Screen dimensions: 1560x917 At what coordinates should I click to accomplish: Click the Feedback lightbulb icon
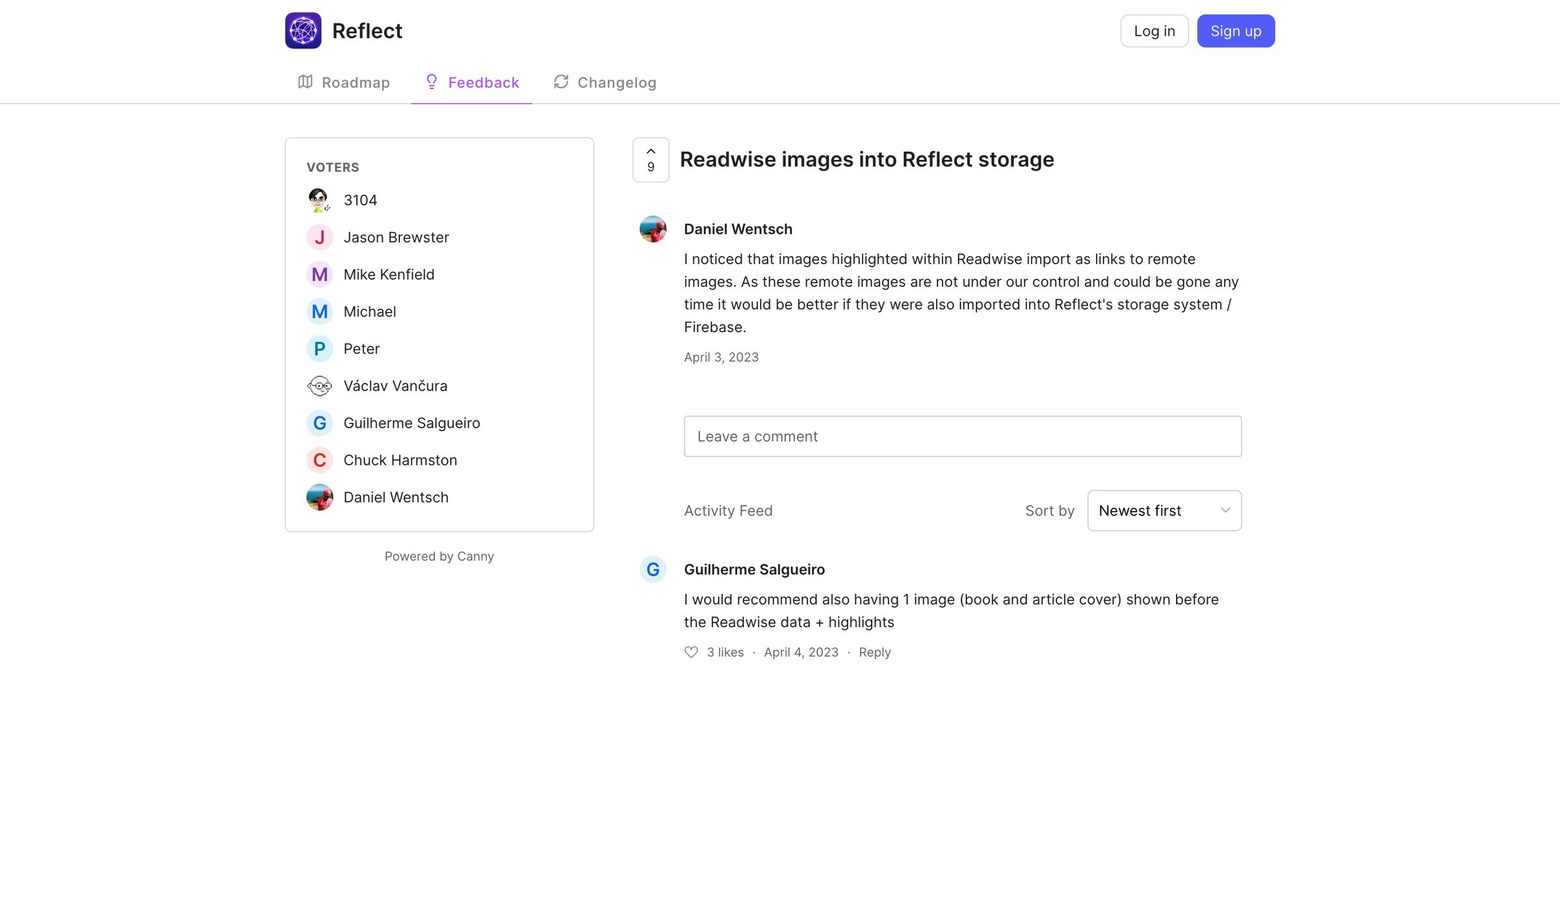[432, 81]
